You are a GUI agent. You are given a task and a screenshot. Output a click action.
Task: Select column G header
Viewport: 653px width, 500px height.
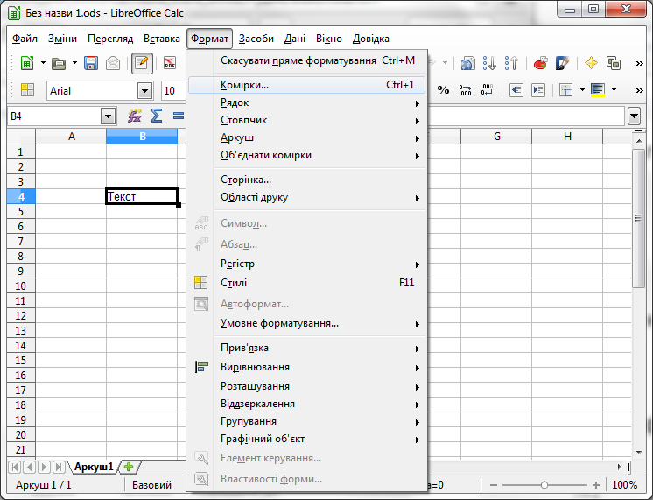pyautogui.click(x=496, y=137)
